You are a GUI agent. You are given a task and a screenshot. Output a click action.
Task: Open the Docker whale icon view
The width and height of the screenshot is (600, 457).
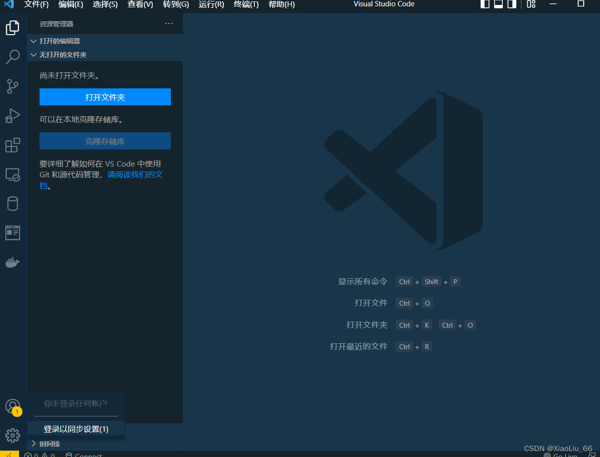click(13, 262)
